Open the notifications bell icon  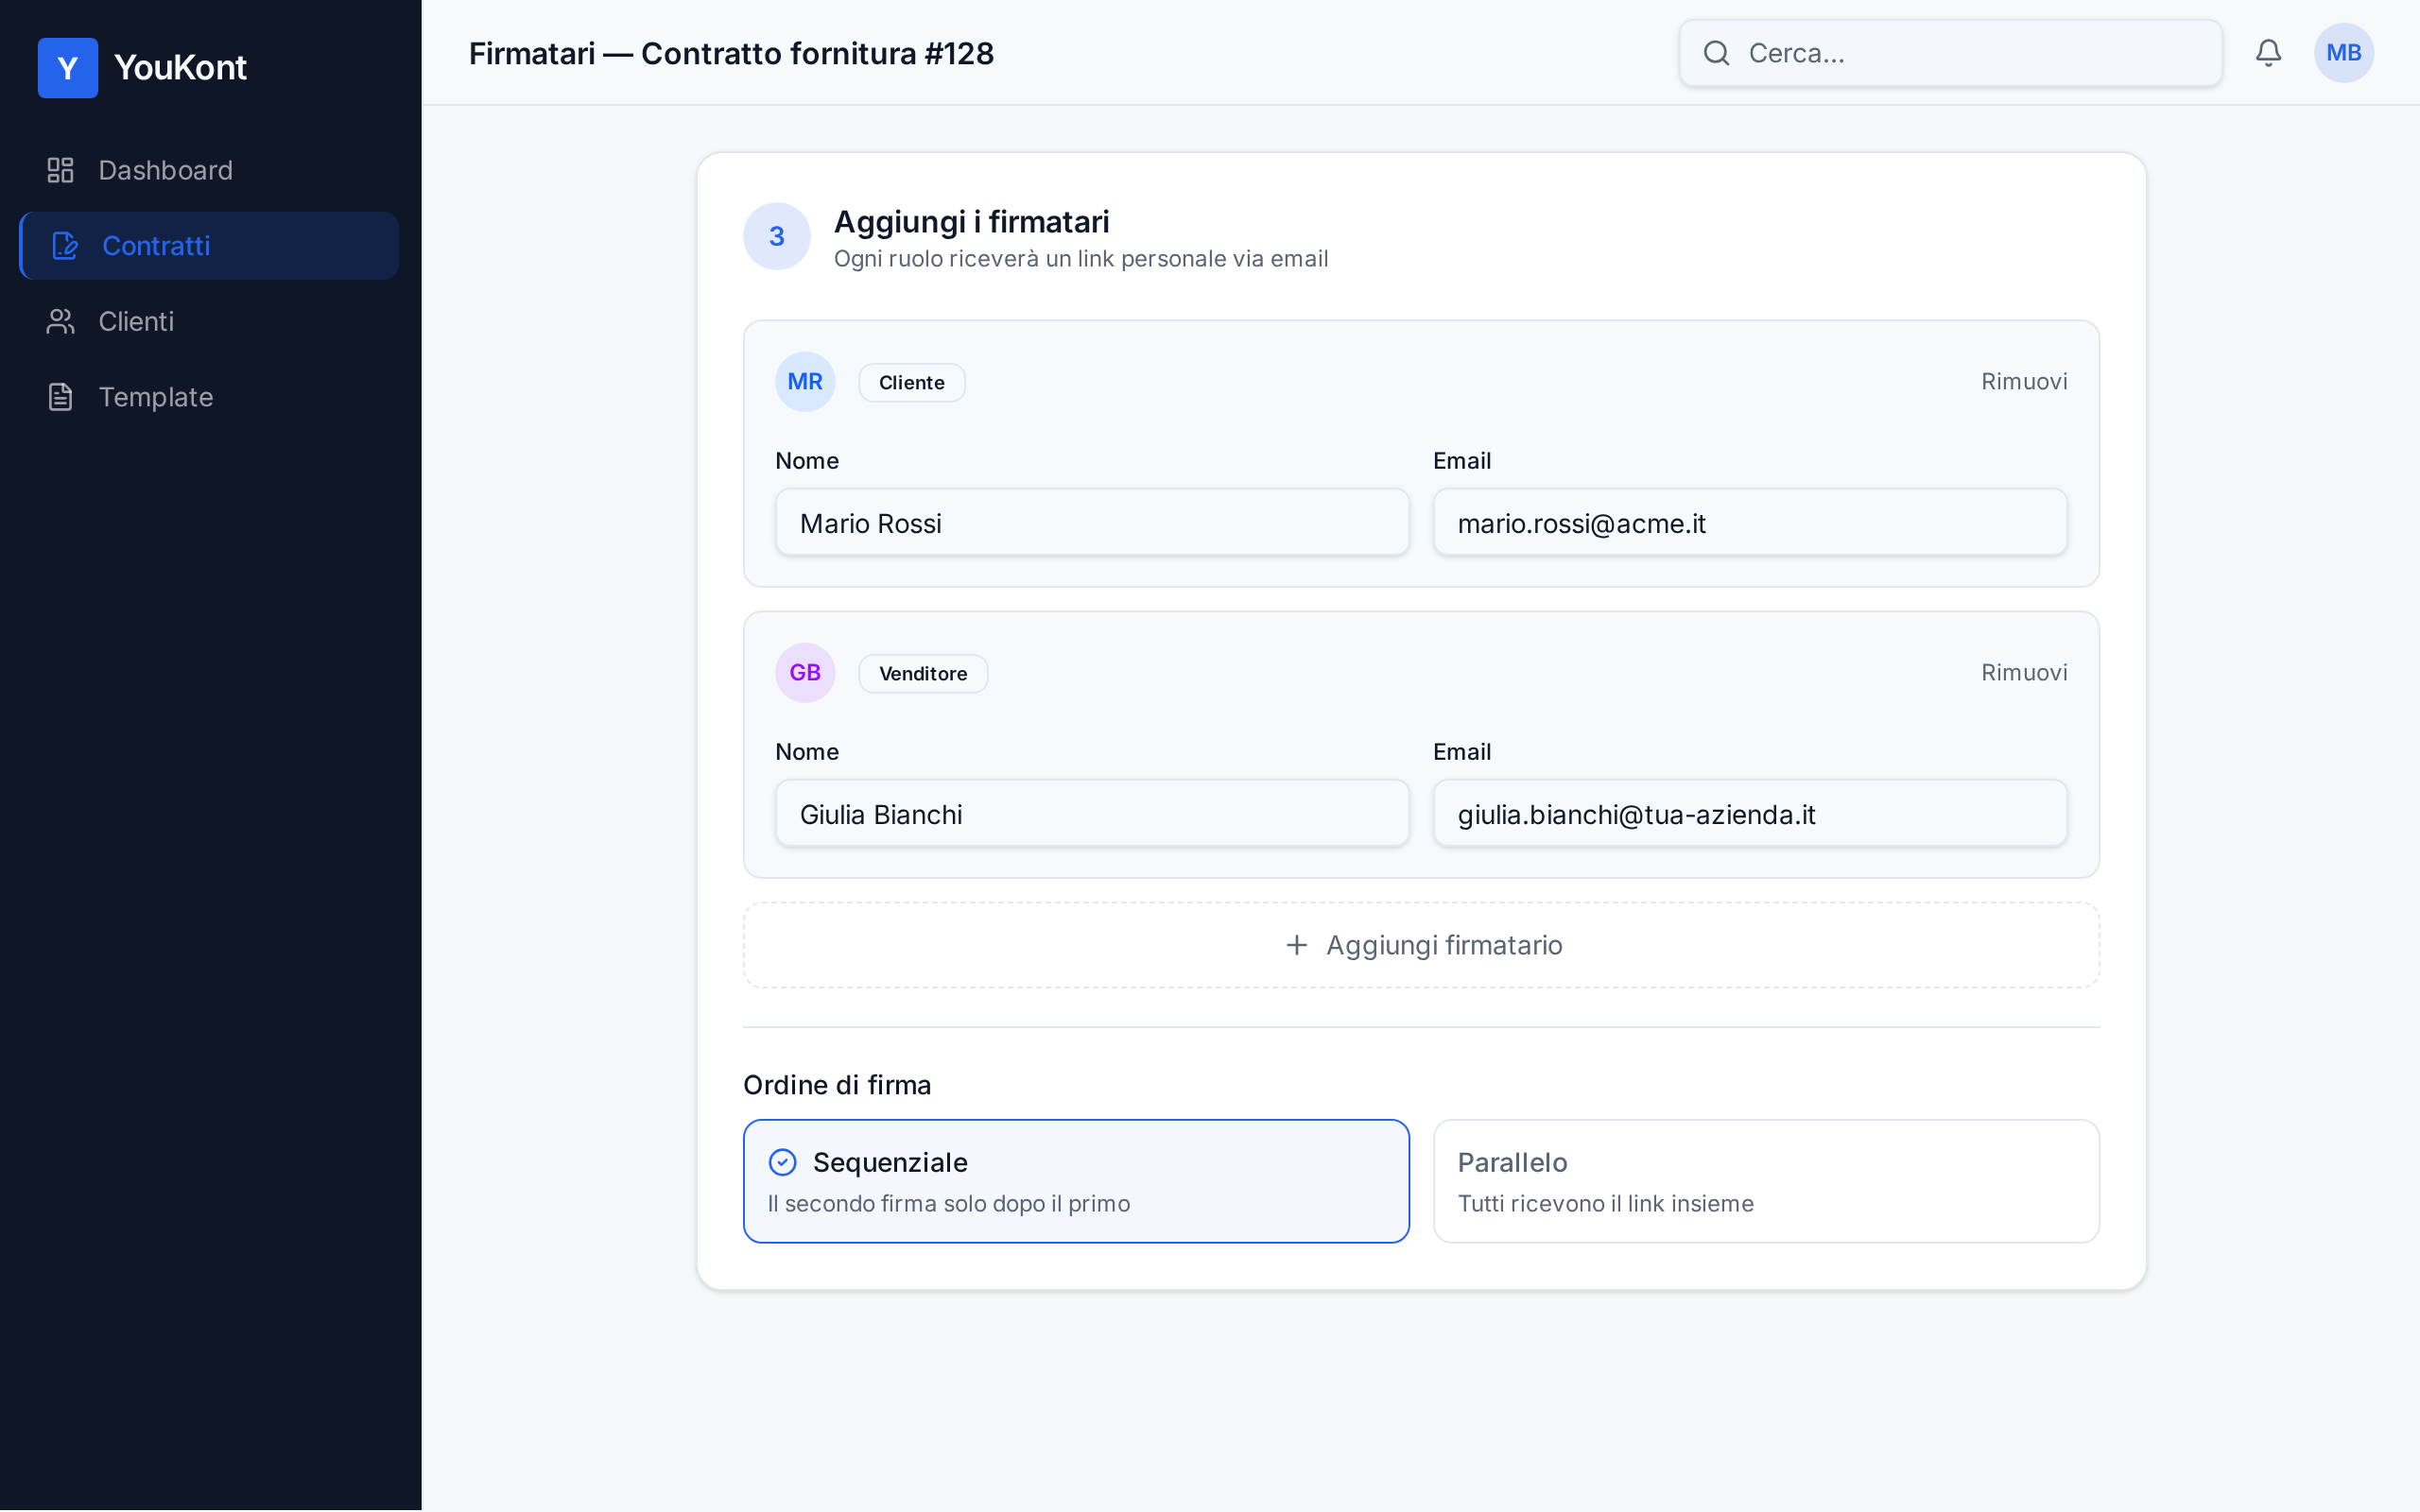(2268, 53)
